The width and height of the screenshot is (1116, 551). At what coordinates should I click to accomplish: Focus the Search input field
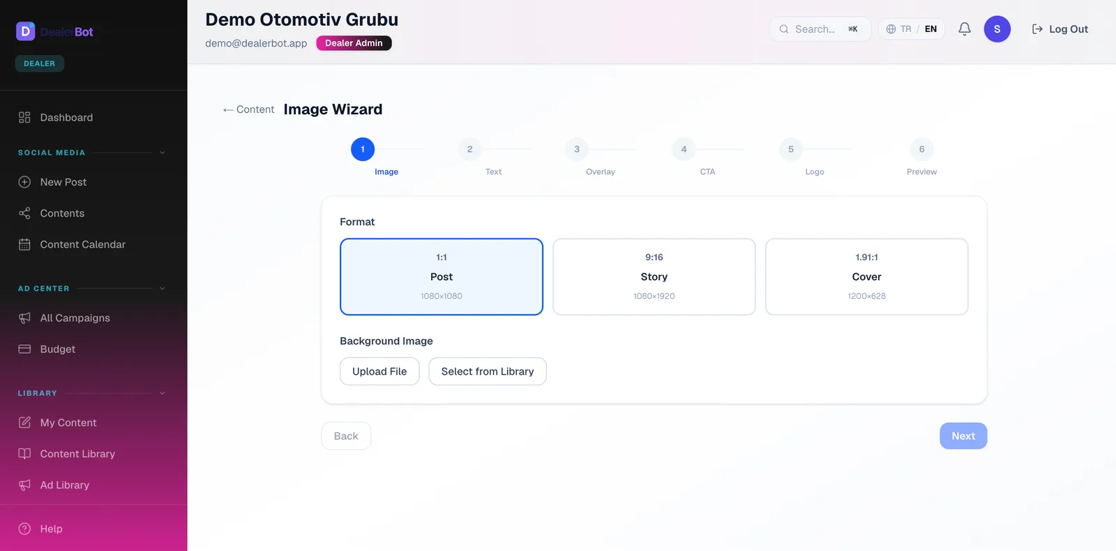[x=820, y=29]
